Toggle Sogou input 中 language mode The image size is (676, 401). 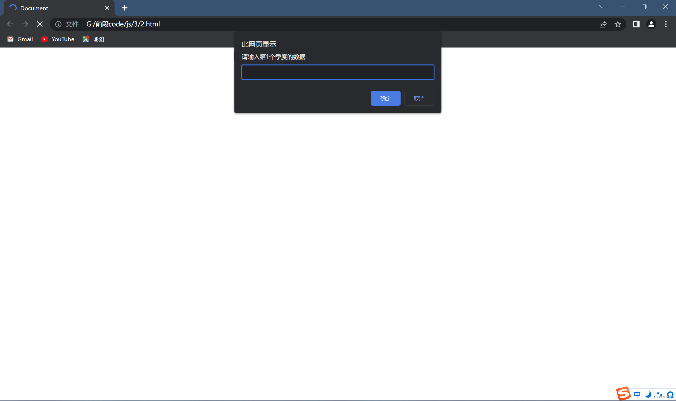pos(637,394)
